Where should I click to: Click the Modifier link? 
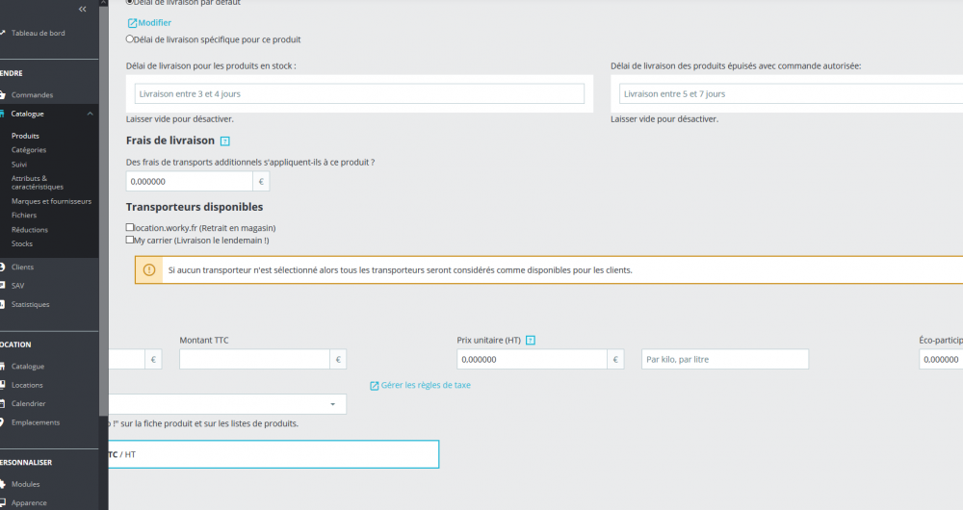pos(155,23)
